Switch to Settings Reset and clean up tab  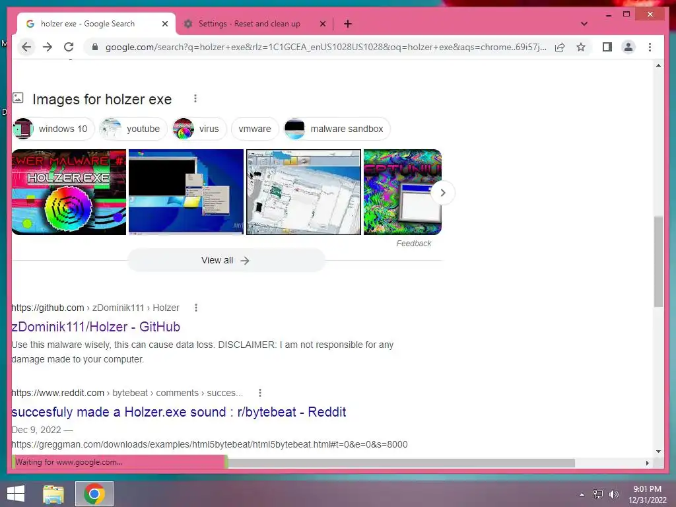249,24
